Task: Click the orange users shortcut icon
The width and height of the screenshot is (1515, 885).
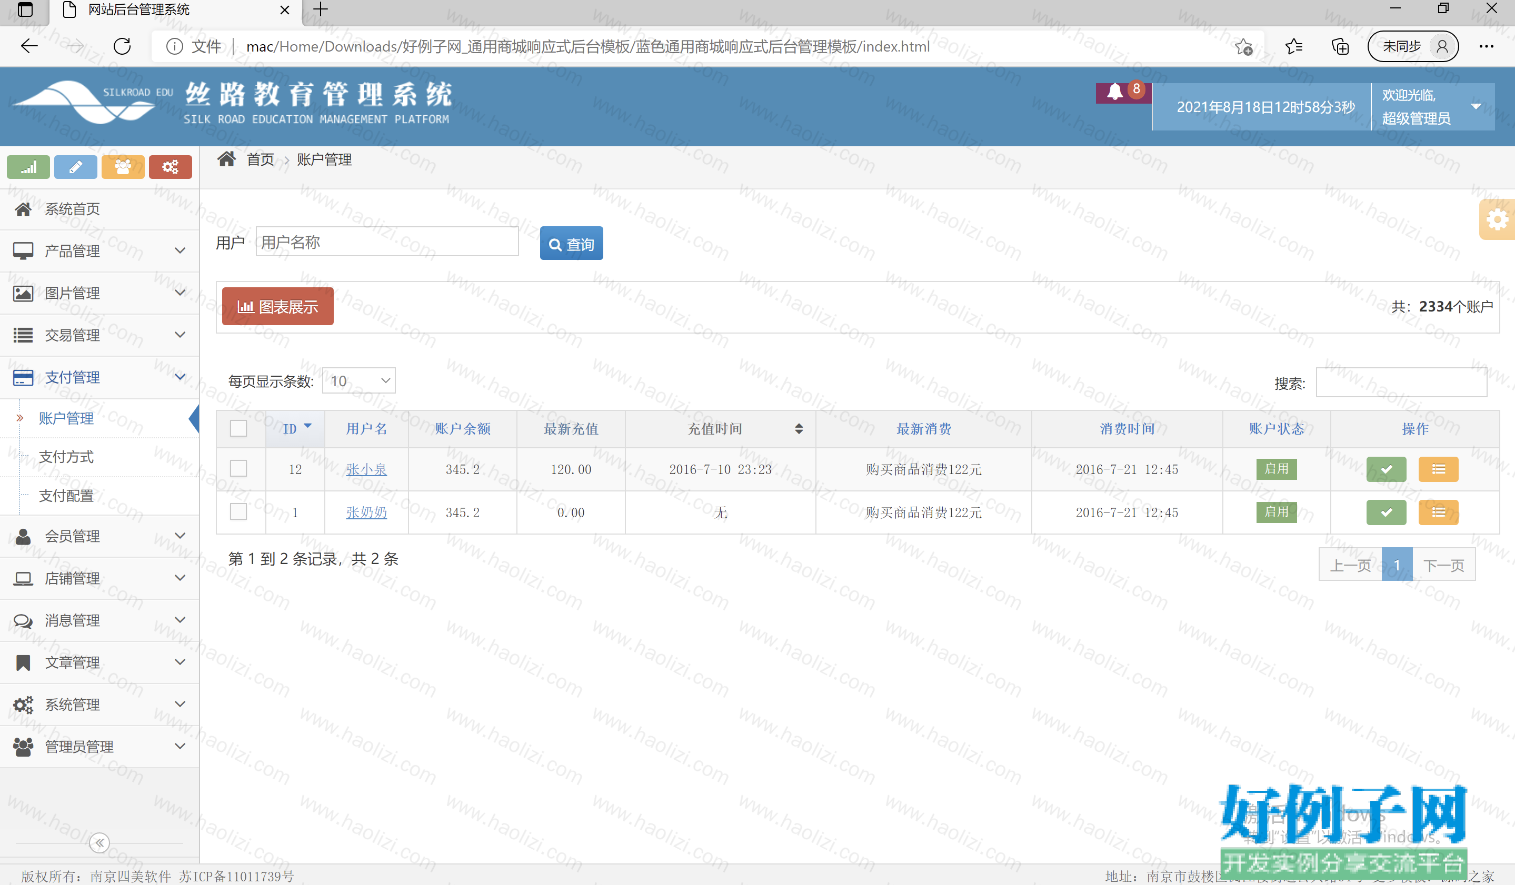Action: [x=123, y=166]
